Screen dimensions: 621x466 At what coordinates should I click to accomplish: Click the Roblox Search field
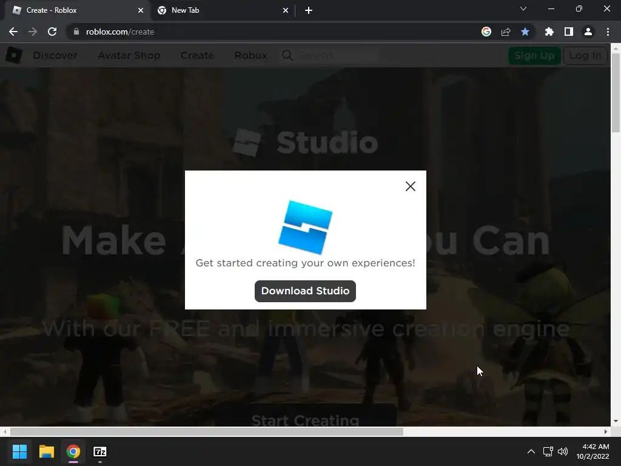[337, 55]
